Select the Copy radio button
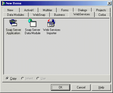The image size is (113, 93). 7,78
